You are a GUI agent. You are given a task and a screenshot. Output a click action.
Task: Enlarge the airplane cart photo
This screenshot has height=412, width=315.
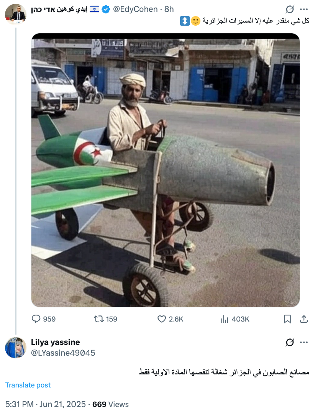pos(166,170)
